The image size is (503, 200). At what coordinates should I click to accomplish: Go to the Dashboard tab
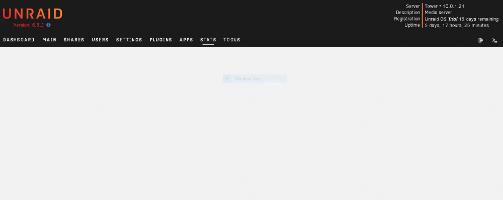pyautogui.click(x=19, y=40)
